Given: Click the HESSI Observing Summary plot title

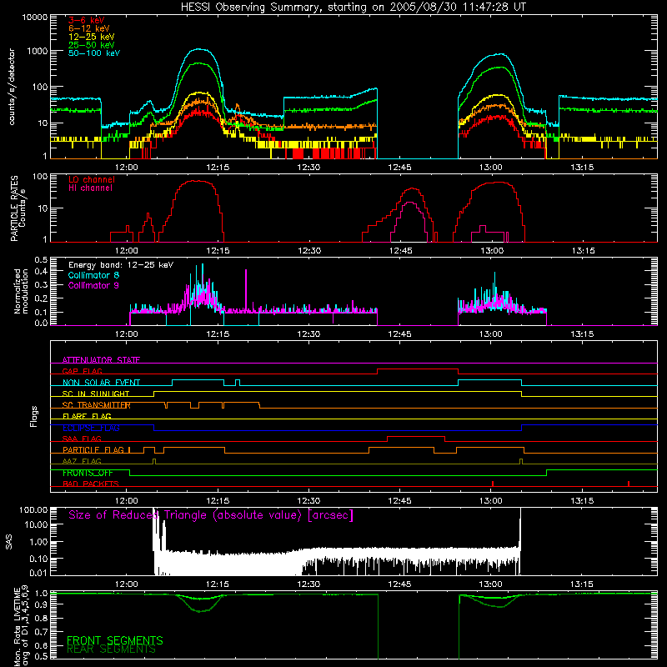Looking at the screenshot, I should point(353,8).
